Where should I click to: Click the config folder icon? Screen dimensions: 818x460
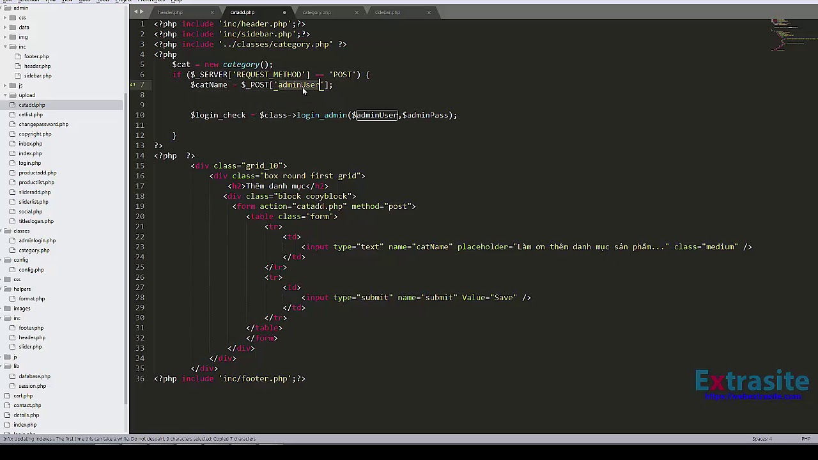8,260
